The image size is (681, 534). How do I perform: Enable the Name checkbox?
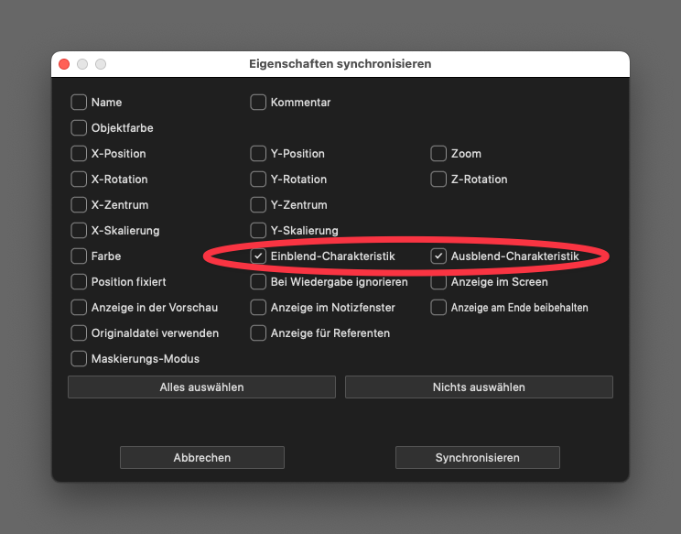79,103
